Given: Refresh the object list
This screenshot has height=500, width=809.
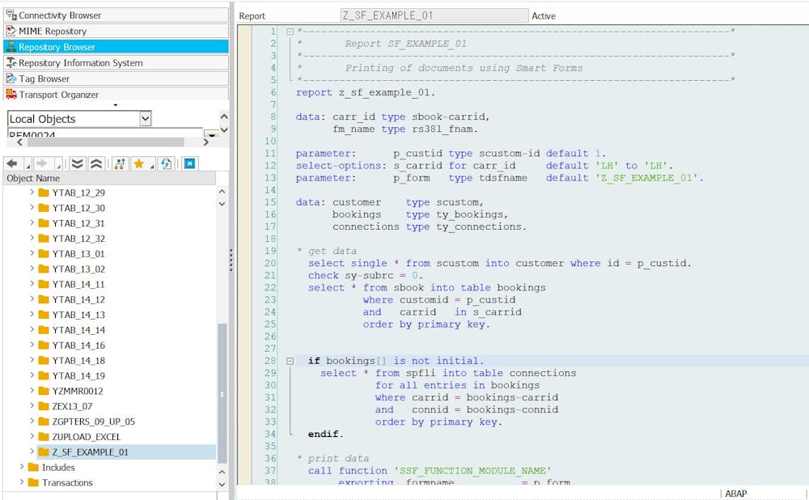Looking at the screenshot, I should coord(166,163).
